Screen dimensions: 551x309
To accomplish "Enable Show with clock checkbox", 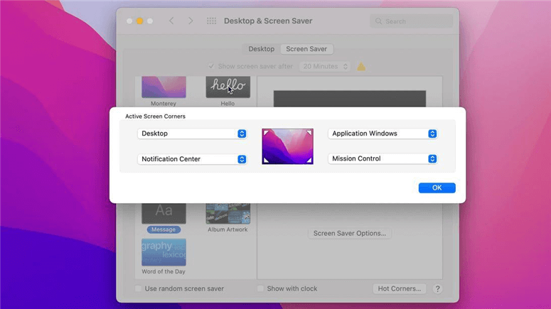I will [x=260, y=288].
